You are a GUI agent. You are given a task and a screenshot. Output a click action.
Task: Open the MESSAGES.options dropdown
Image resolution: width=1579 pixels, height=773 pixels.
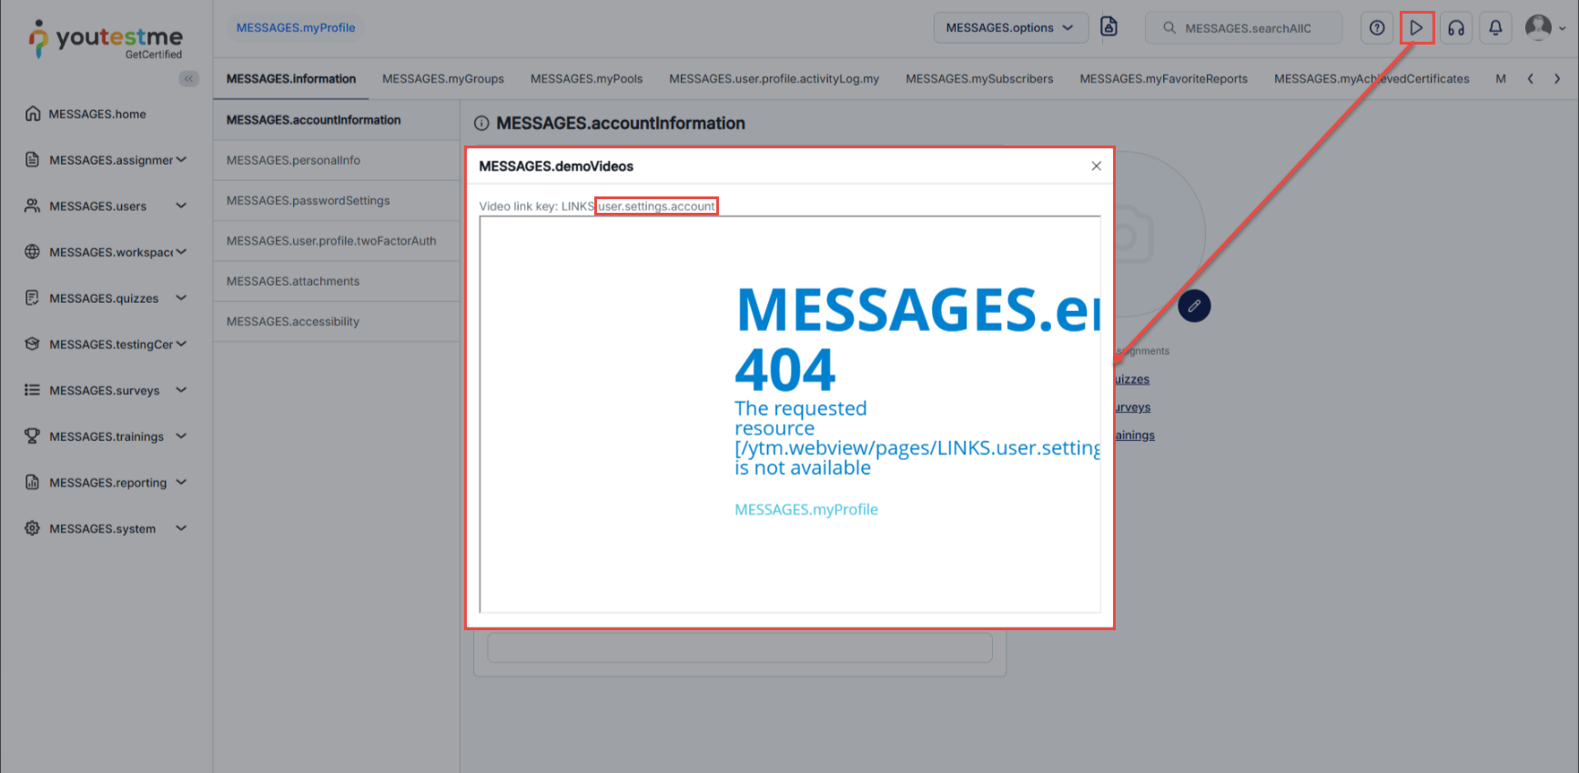(1010, 28)
